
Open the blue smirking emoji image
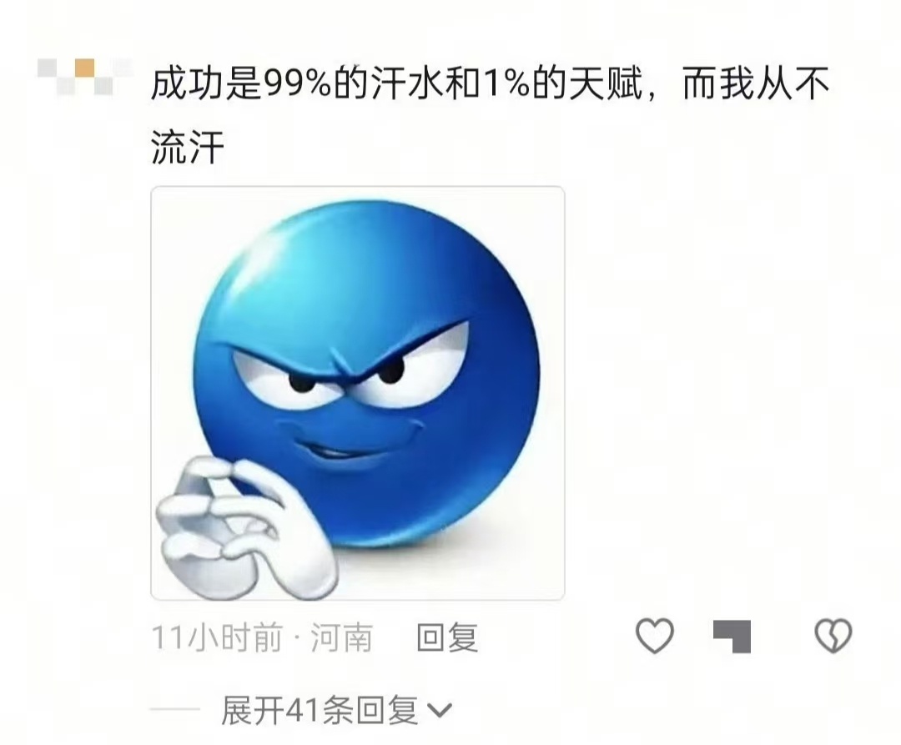tap(357, 393)
